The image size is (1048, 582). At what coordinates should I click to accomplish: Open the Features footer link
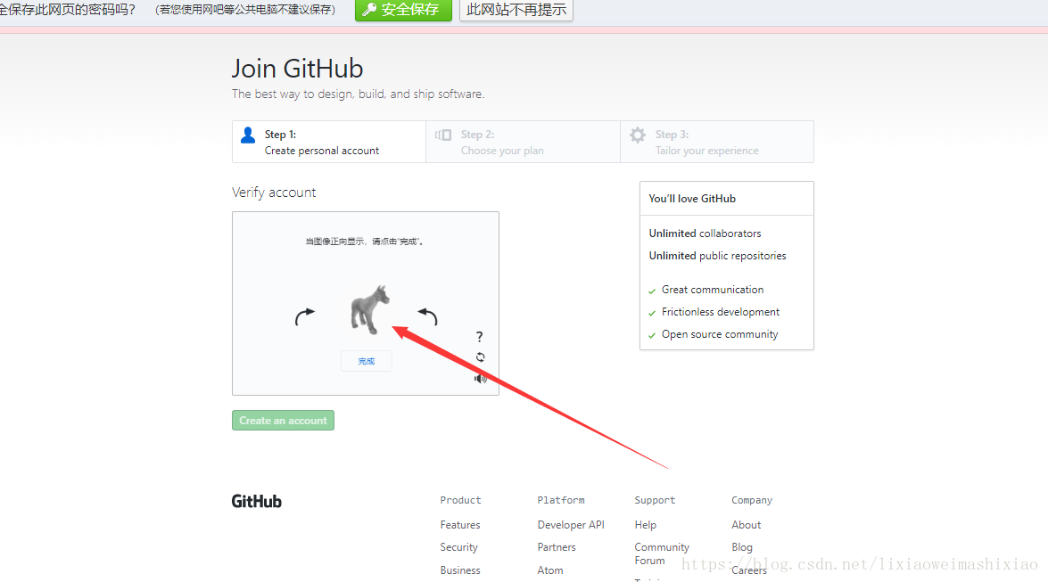tap(460, 525)
